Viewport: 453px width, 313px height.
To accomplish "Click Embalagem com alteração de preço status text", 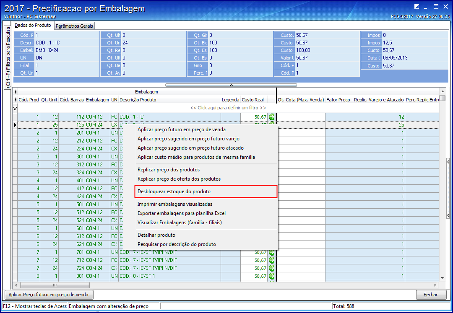I will coord(108,306).
